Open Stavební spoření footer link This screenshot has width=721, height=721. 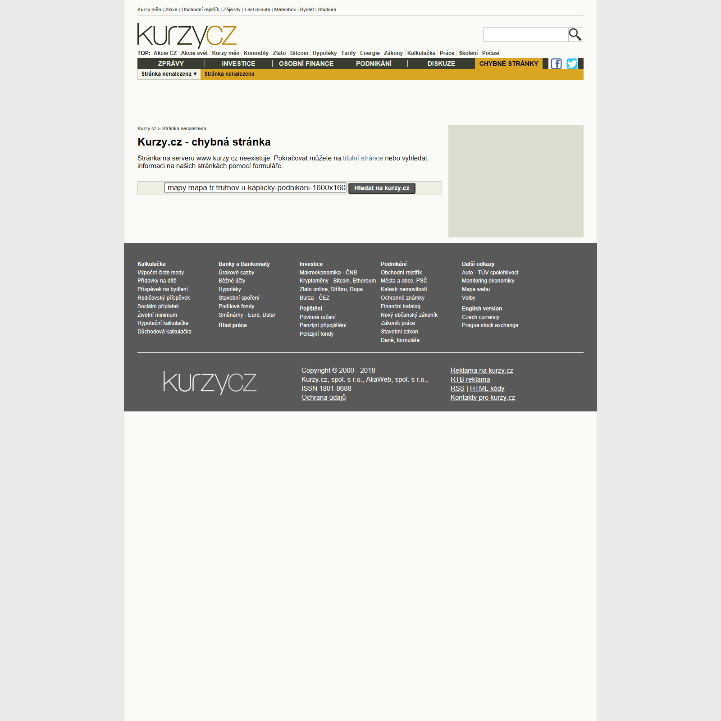click(x=239, y=298)
